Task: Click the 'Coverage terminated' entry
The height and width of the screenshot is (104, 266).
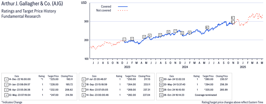Action: point(206,95)
